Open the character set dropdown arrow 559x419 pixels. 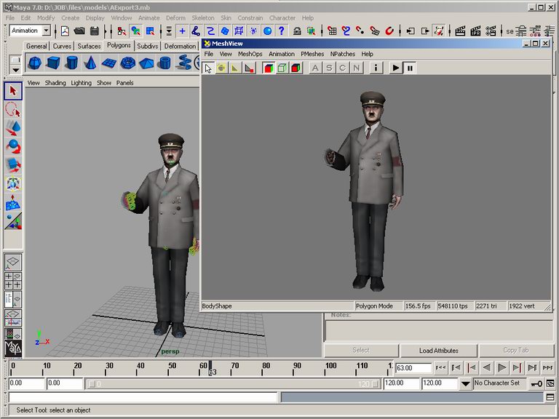point(465,384)
